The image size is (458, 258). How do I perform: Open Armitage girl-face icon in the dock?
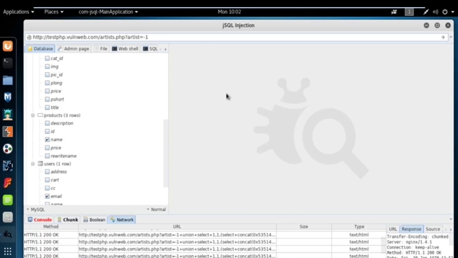point(8,114)
